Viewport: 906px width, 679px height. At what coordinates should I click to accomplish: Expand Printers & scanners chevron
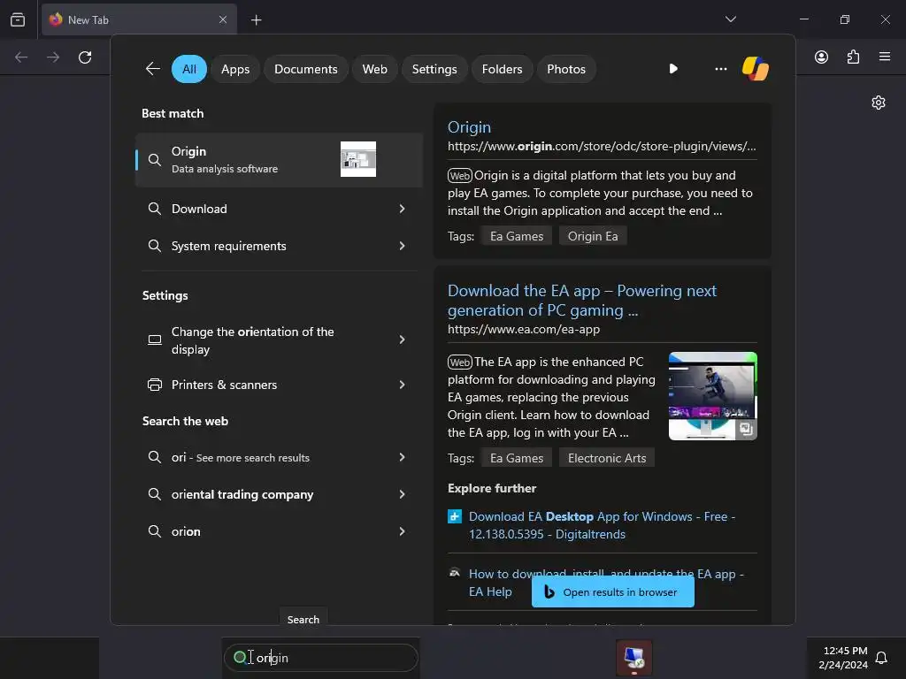403,385
